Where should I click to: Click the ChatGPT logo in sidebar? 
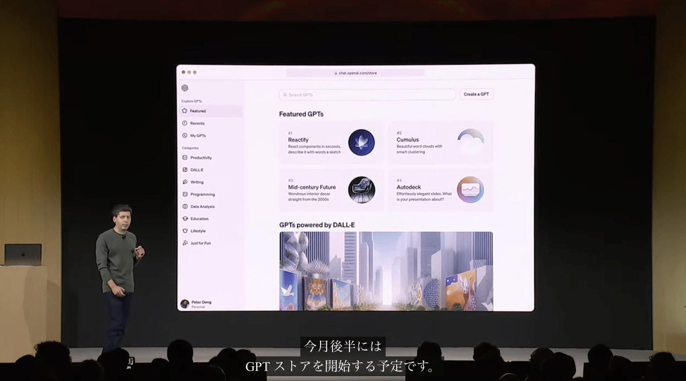(185, 88)
